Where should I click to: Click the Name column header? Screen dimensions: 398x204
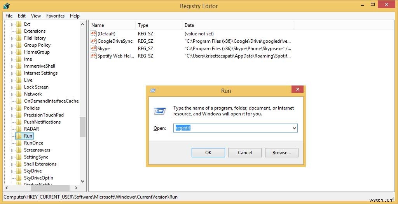coord(112,25)
